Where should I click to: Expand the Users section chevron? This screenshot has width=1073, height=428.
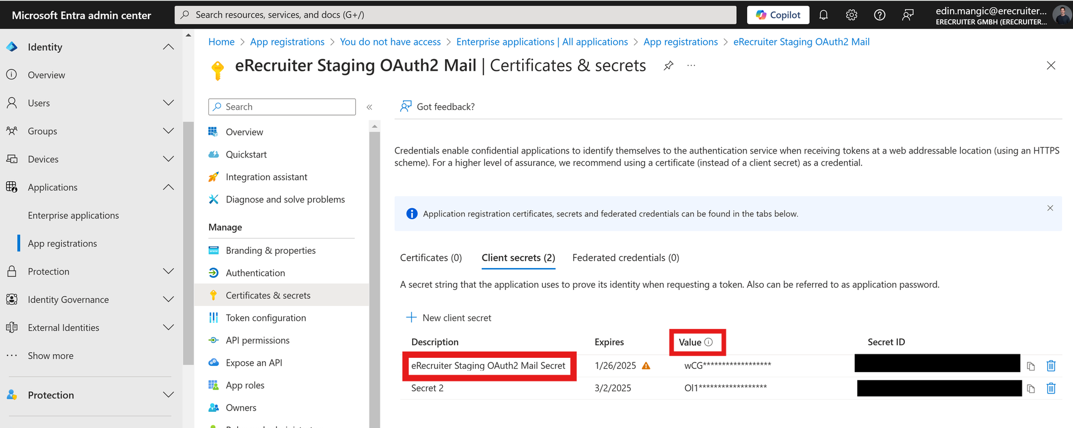(x=168, y=102)
